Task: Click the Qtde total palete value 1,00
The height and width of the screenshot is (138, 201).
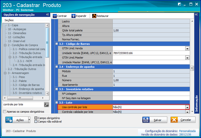Action: point(151,30)
